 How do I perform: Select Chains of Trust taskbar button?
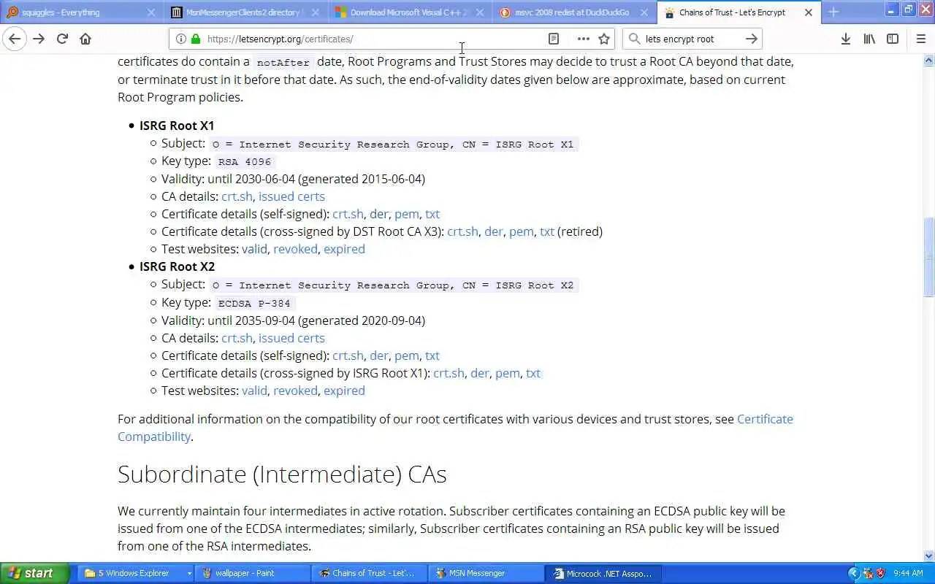coord(370,573)
